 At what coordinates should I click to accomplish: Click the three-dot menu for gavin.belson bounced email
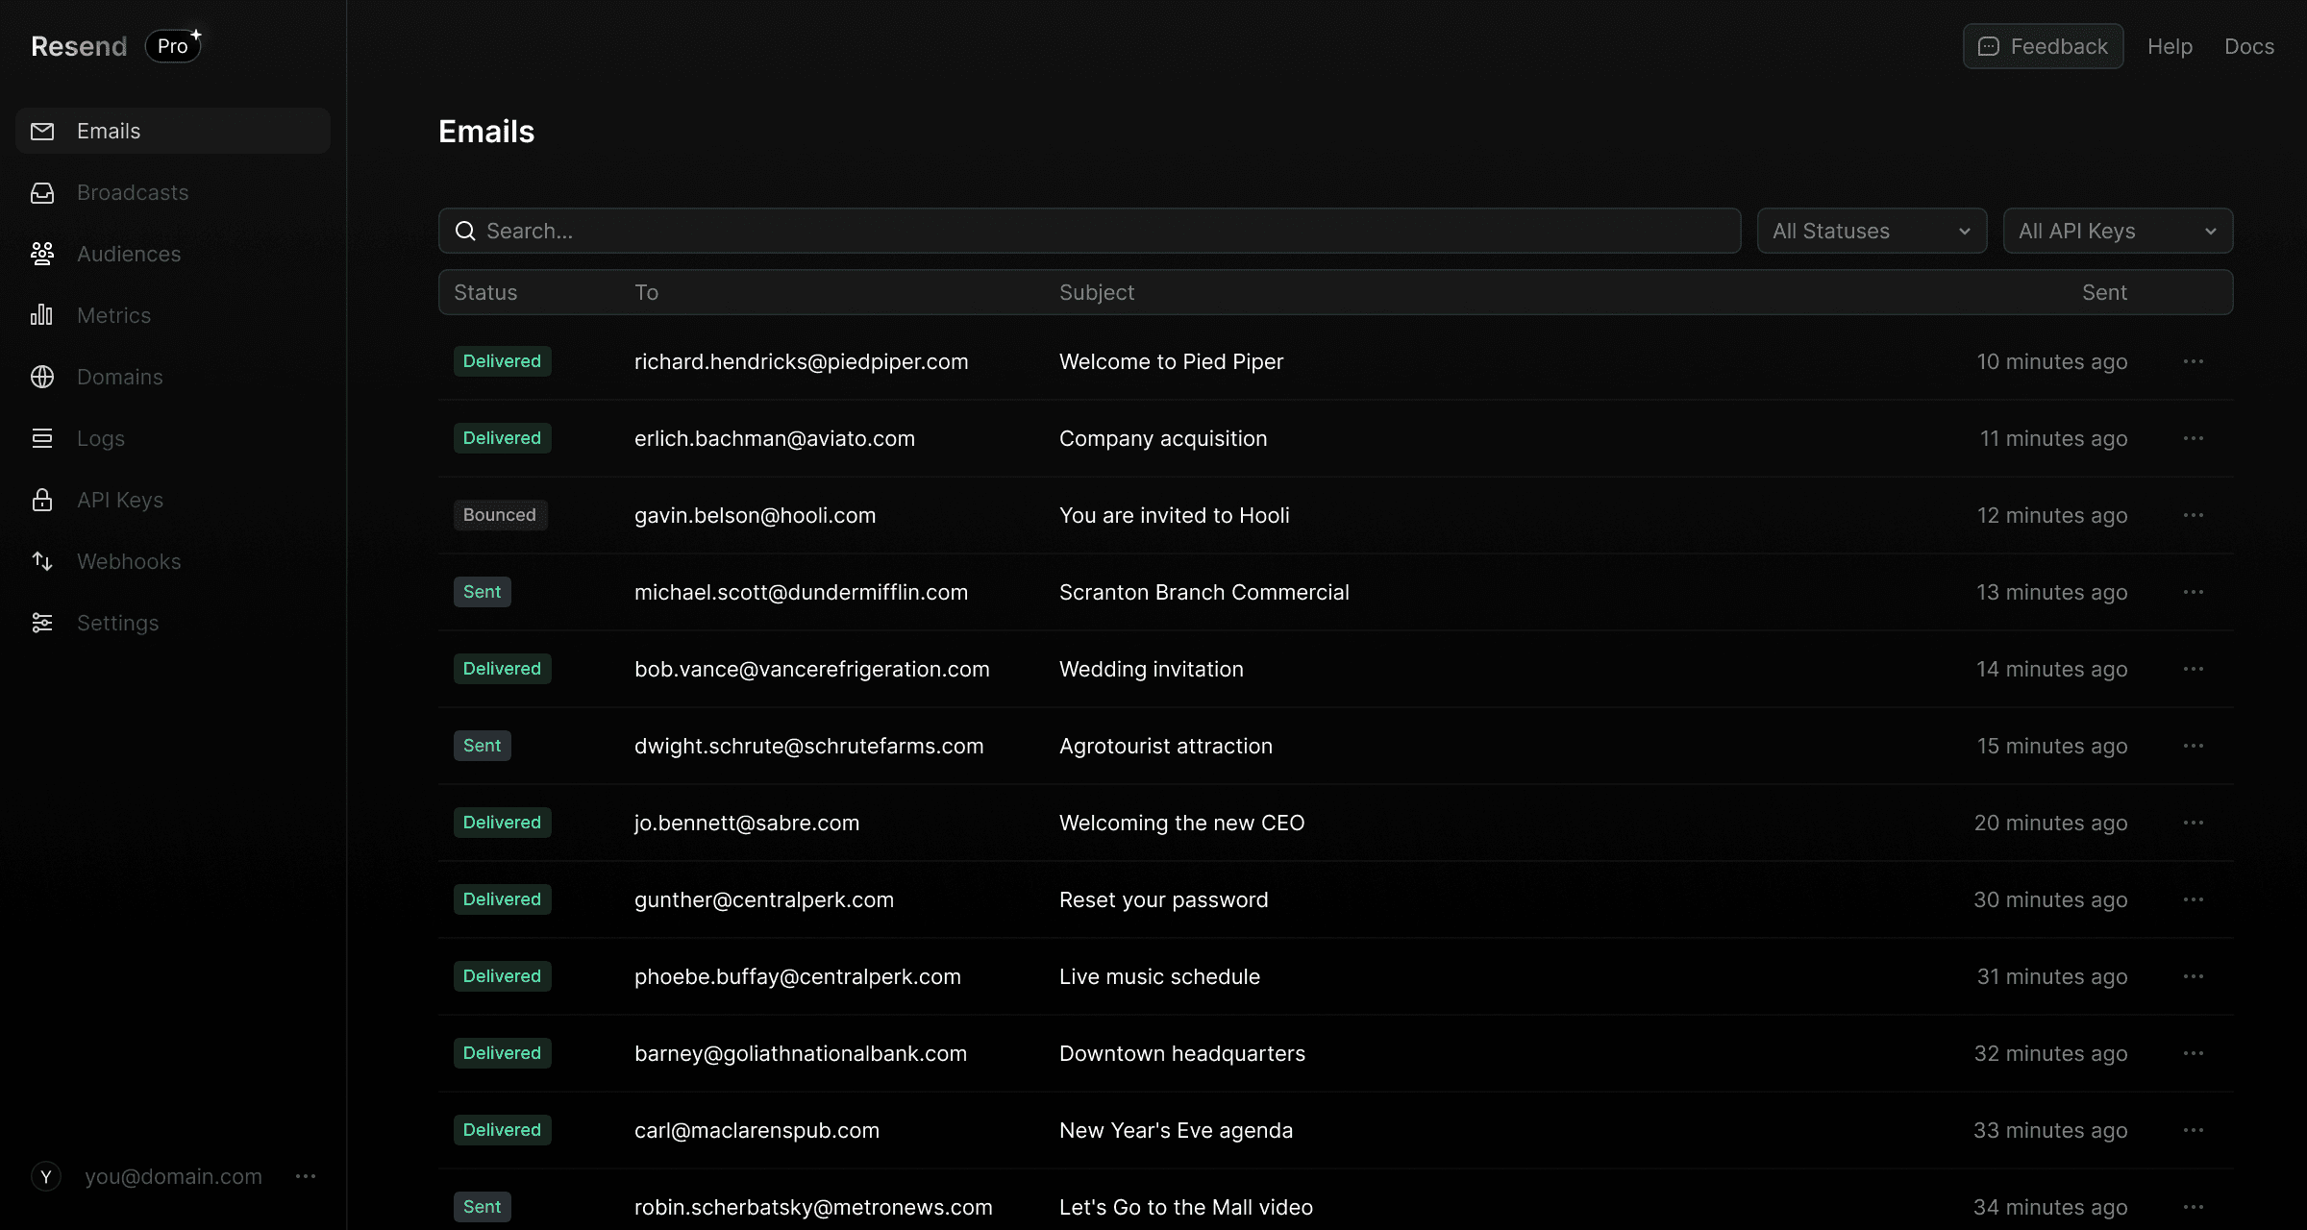[x=2193, y=514]
